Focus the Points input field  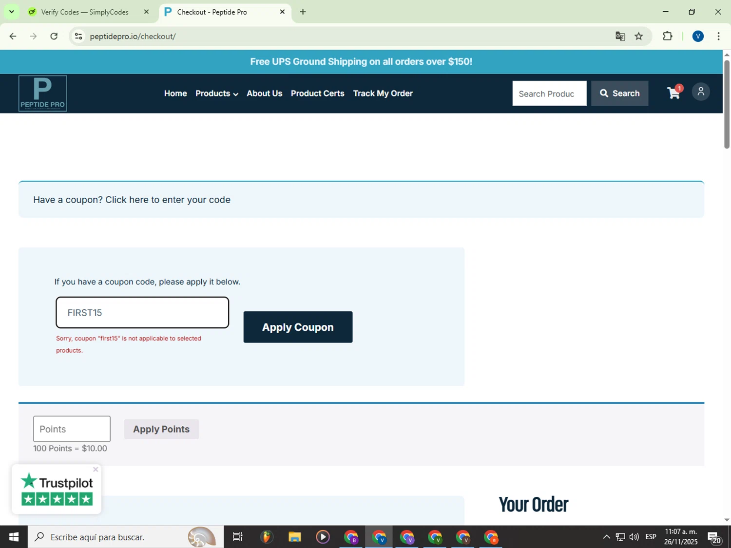coord(72,429)
